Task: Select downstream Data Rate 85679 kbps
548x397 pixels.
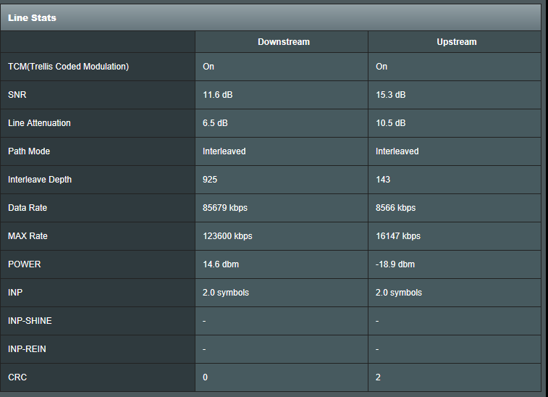Action: click(225, 208)
